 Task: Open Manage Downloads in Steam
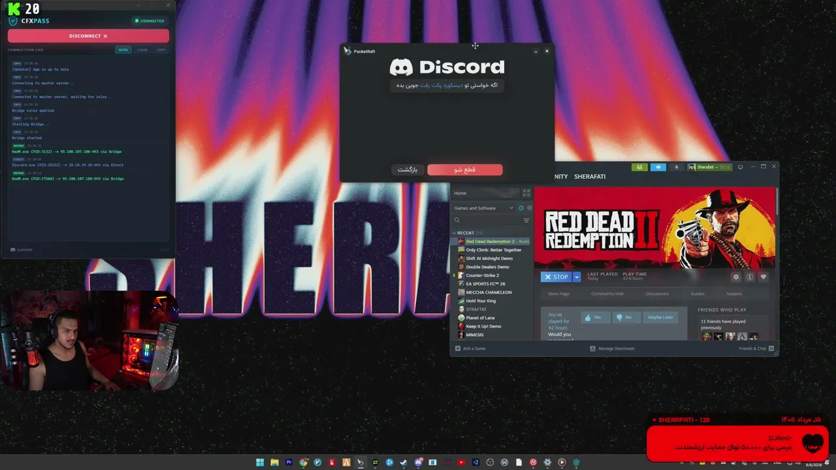pyautogui.click(x=612, y=349)
